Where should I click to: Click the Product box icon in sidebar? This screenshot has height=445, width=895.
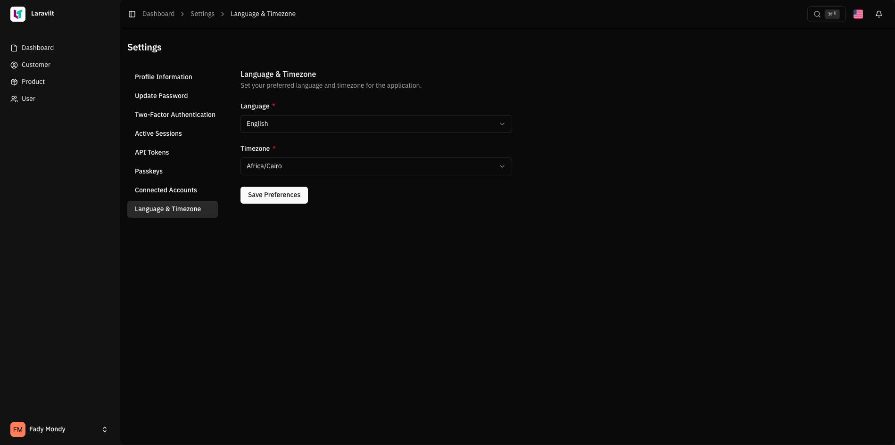click(x=14, y=82)
